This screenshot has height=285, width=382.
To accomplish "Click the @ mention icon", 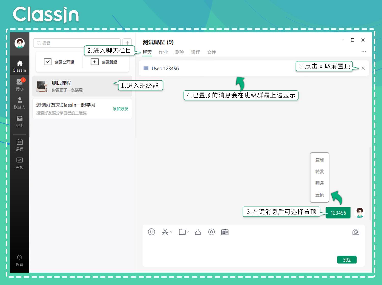I will pyautogui.click(x=211, y=232).
